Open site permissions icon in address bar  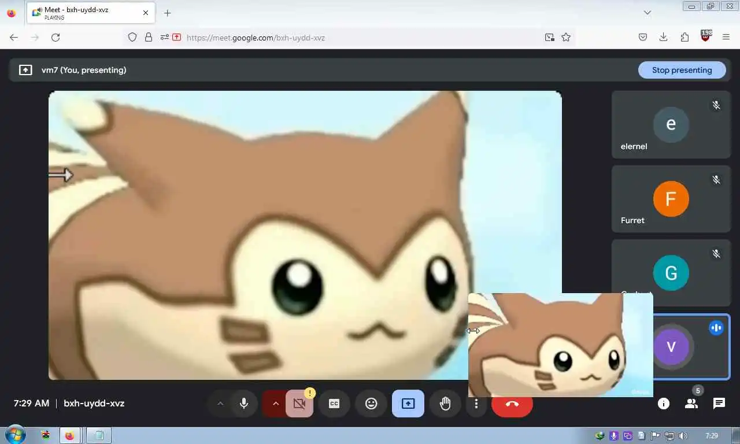pyautogui.click(x=165, y=38)
